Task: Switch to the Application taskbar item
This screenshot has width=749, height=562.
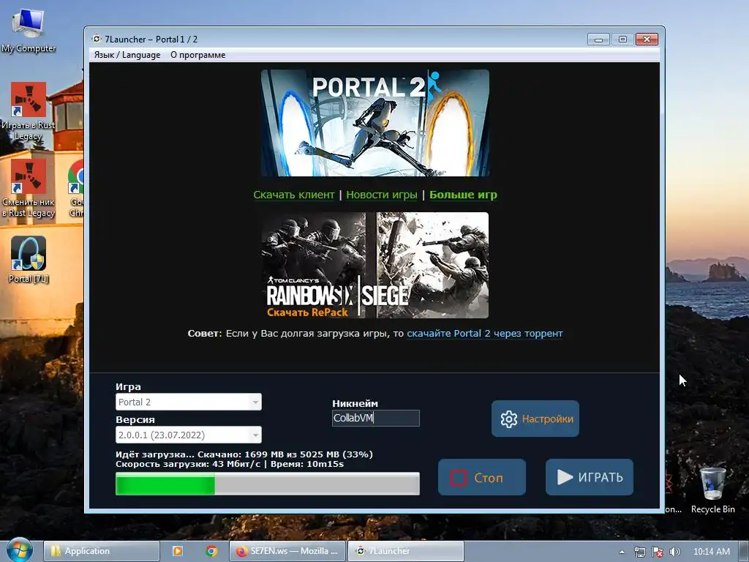Action: point(102,551)
